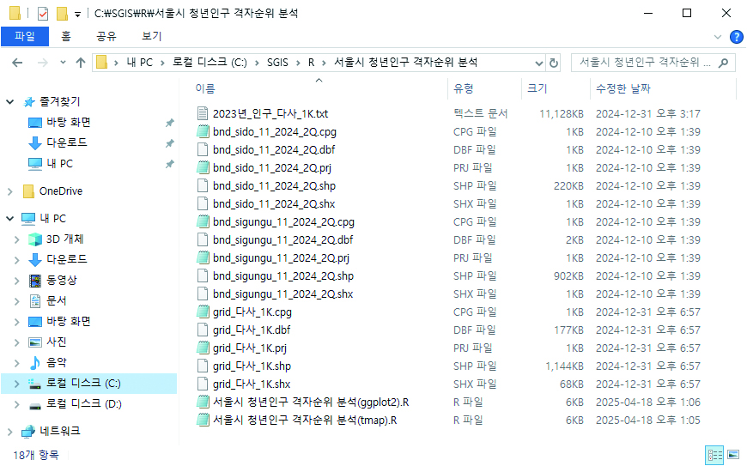The height and width of the screenshot is (466, 747).
Task: Click the Help question mark icon
Action: (736, 37)
